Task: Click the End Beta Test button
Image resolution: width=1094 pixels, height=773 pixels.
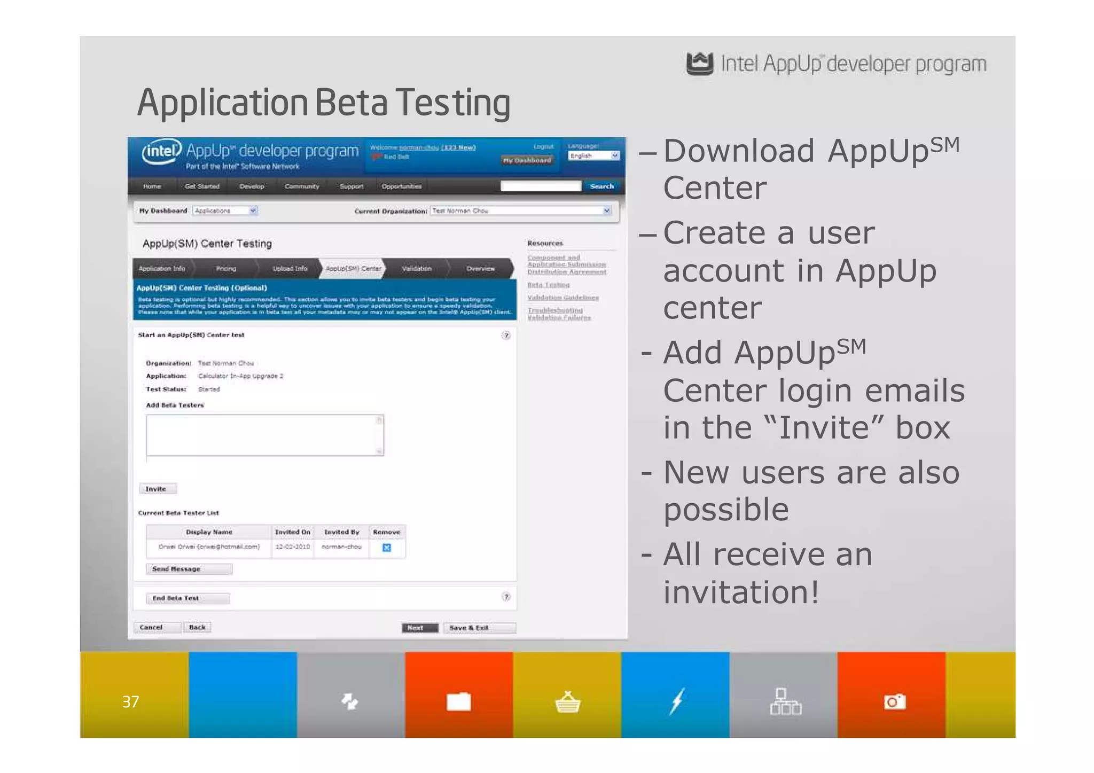Action: pos(188,598)
